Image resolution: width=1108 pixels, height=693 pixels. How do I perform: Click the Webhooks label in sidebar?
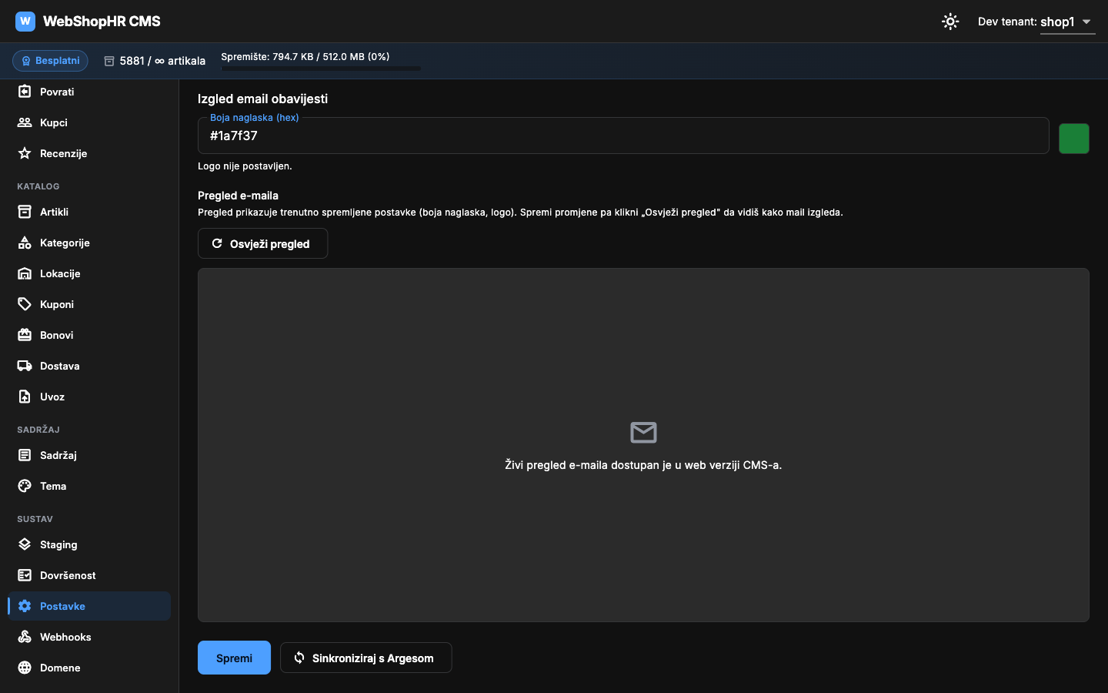tap(65, 637)
